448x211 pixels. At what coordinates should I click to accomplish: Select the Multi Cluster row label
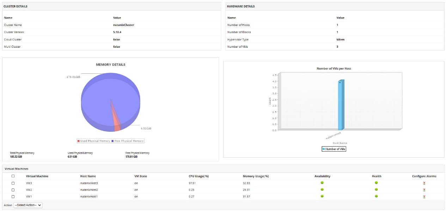[x=12, y=47]
